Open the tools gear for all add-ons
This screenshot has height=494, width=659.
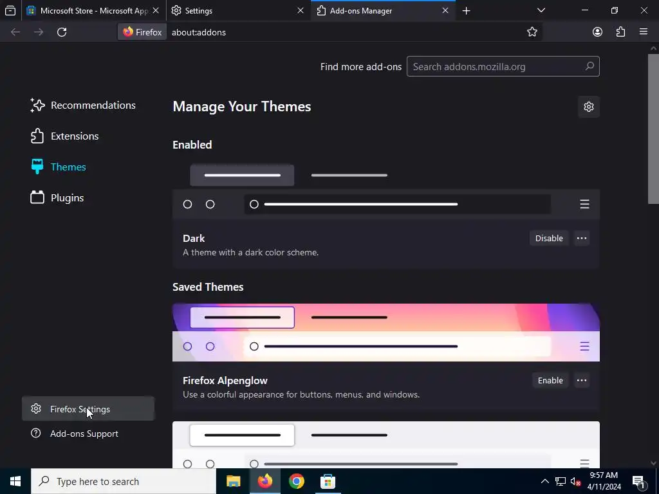589,107
